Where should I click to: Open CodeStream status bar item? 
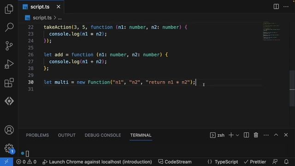point(175,162)
